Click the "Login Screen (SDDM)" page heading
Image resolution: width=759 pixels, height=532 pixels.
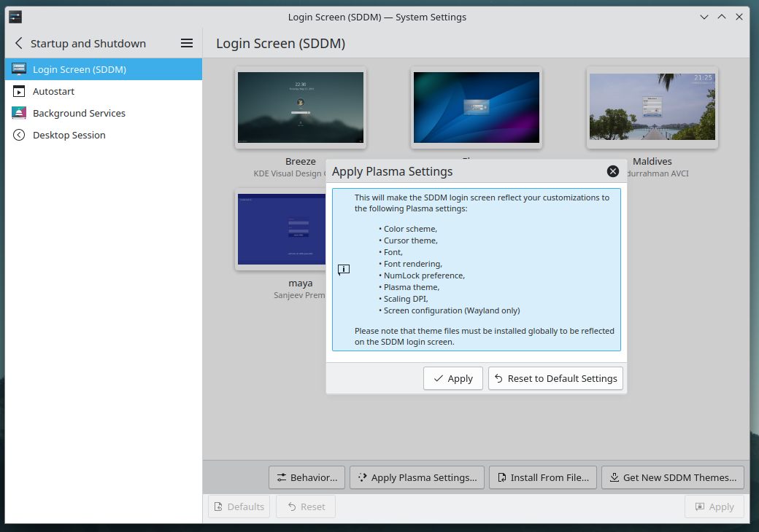(281, 44)
